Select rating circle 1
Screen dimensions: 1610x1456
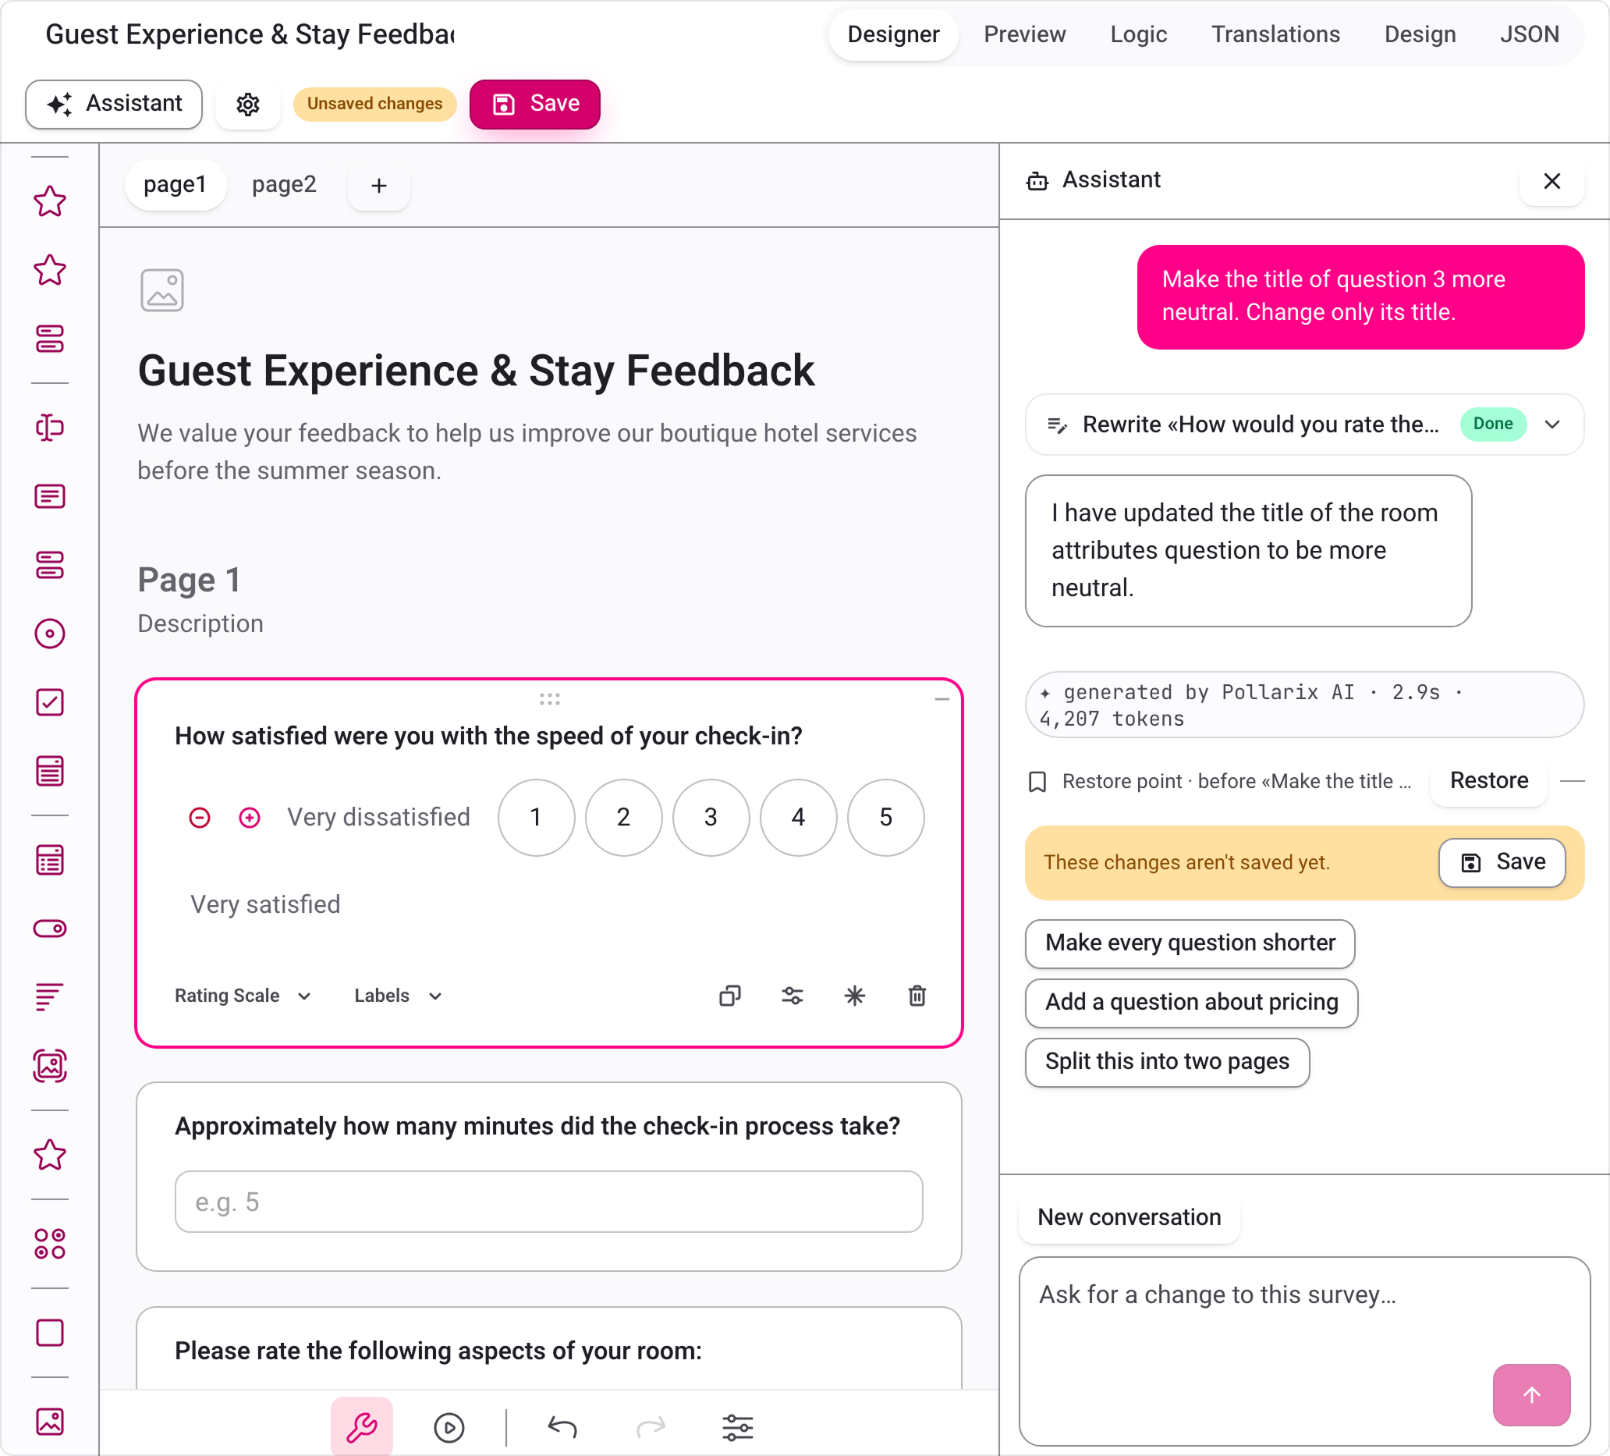click(536, 817)
